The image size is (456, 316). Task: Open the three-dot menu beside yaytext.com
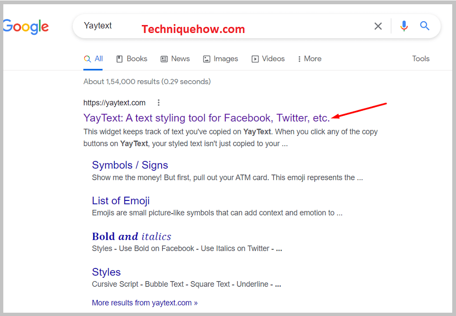pos(158,102)
